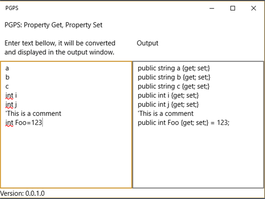Place cursor on 'int Foo=123' input line
This screenshot has height=199, width=265.
pyautogui.click(x=23, y=123)
